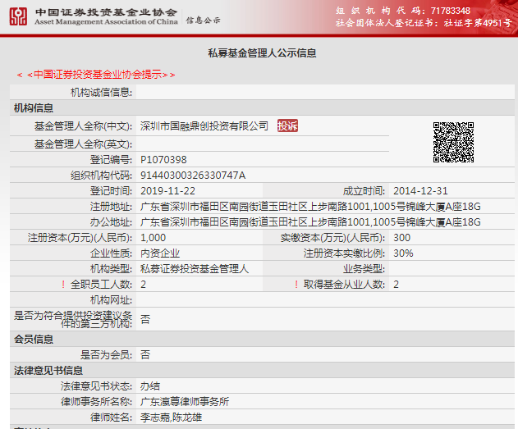Viewport: 518px width, 429px height.
Task: Select enterprise nature 内资企业
Action: [160, 253]
